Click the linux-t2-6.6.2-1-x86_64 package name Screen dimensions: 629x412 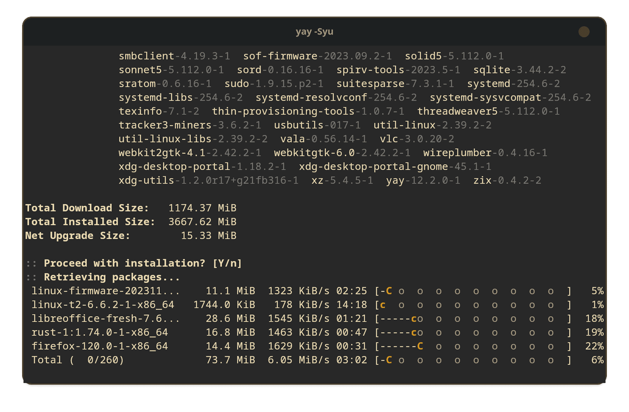coord(103,305)
